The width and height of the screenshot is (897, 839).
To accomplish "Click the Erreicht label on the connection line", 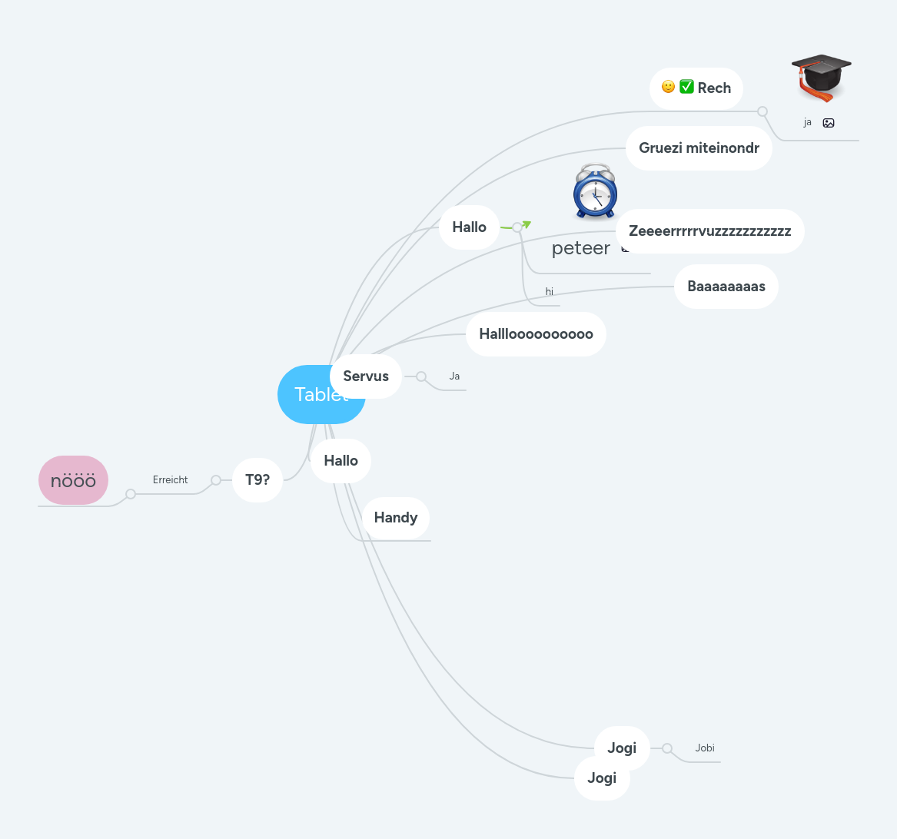I will pyautogui.click(x=171, y=479).
